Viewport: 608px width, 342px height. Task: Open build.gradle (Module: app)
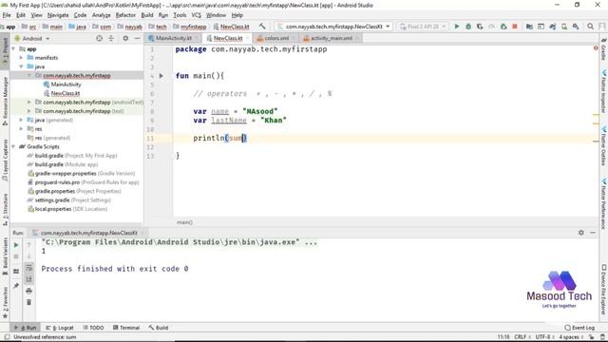(x=66, y=164)
